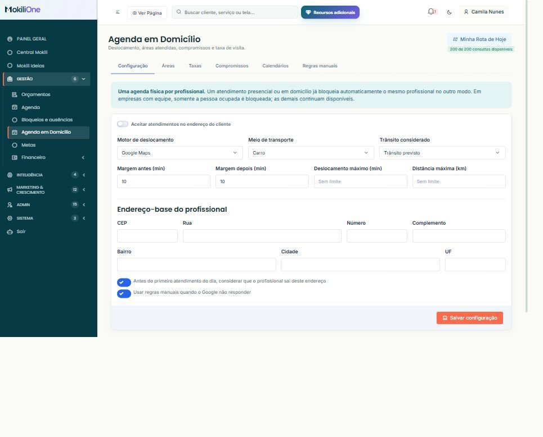
Task: Toggle manual rules fallback when Google fails
Action: (124, 294)
